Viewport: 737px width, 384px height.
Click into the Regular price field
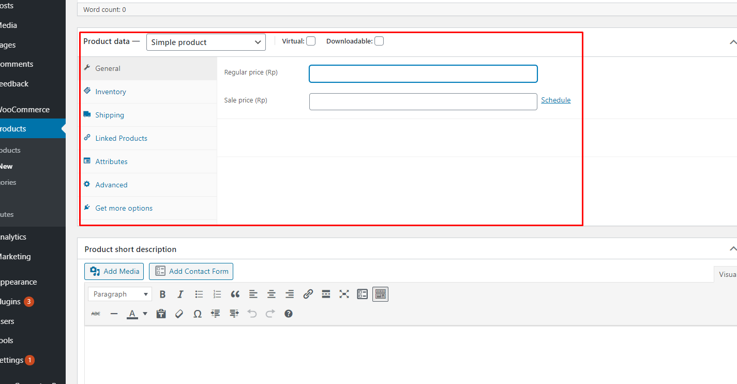tap(423, 73)
